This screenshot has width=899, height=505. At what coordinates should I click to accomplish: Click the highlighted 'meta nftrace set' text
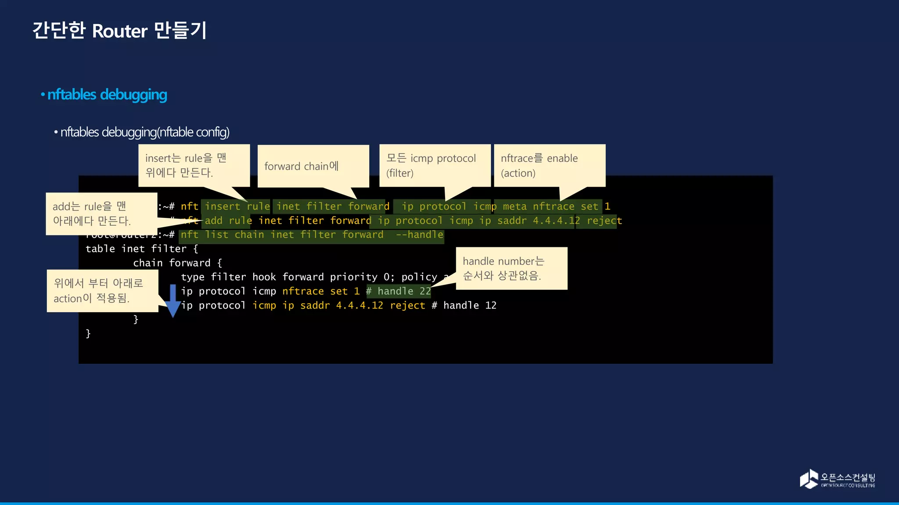click(x=550, y=206)
